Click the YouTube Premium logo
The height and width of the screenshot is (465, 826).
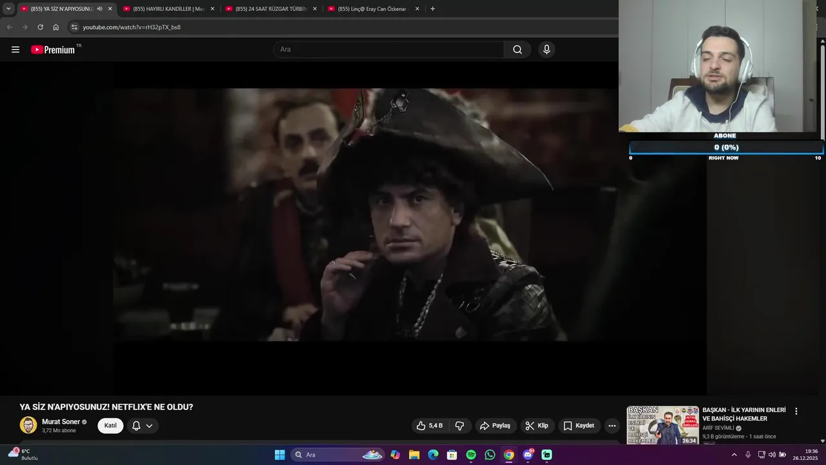tap(53, 50)
